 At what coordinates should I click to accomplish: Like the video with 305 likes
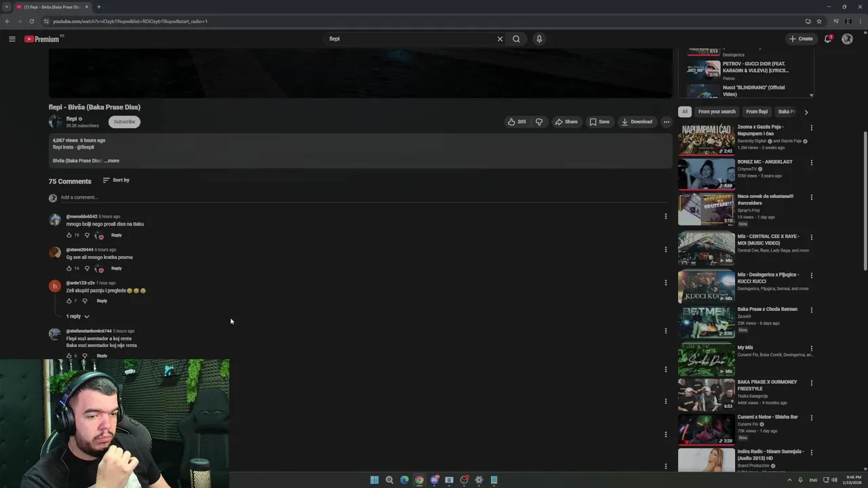[516, 122]
